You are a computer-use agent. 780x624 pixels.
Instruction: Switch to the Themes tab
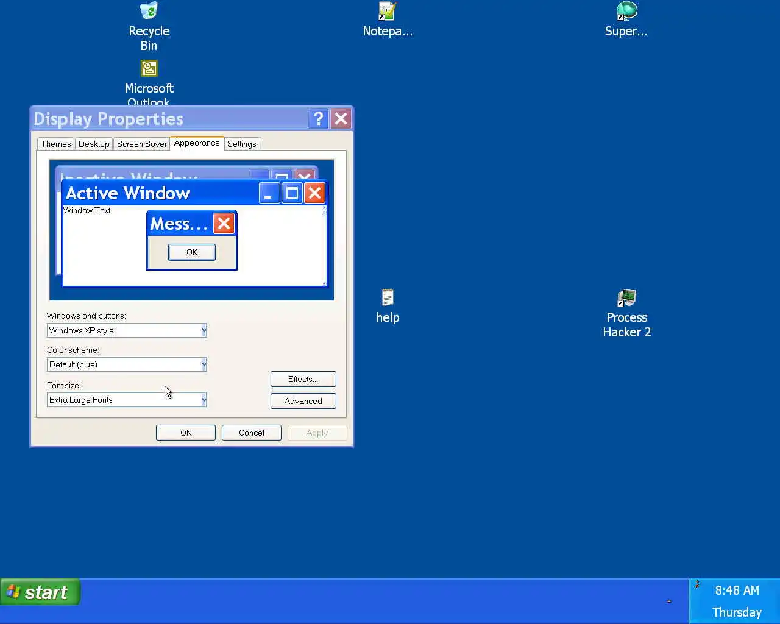coord(55,144)
